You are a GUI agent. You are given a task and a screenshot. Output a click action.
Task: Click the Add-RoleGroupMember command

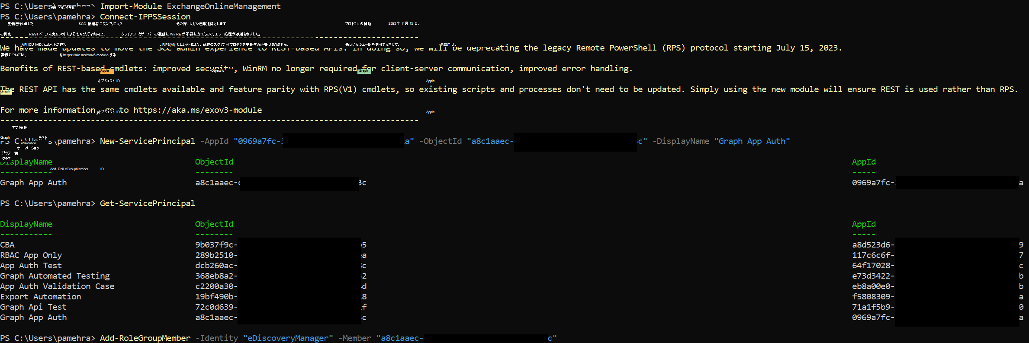pyautogui.click(x=145, y=338)
